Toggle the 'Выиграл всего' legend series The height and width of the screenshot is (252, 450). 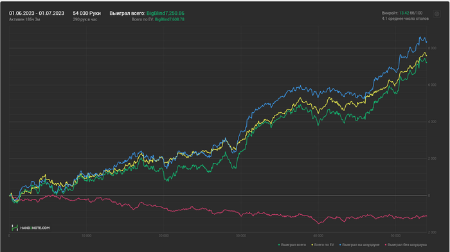coord(292,245)
